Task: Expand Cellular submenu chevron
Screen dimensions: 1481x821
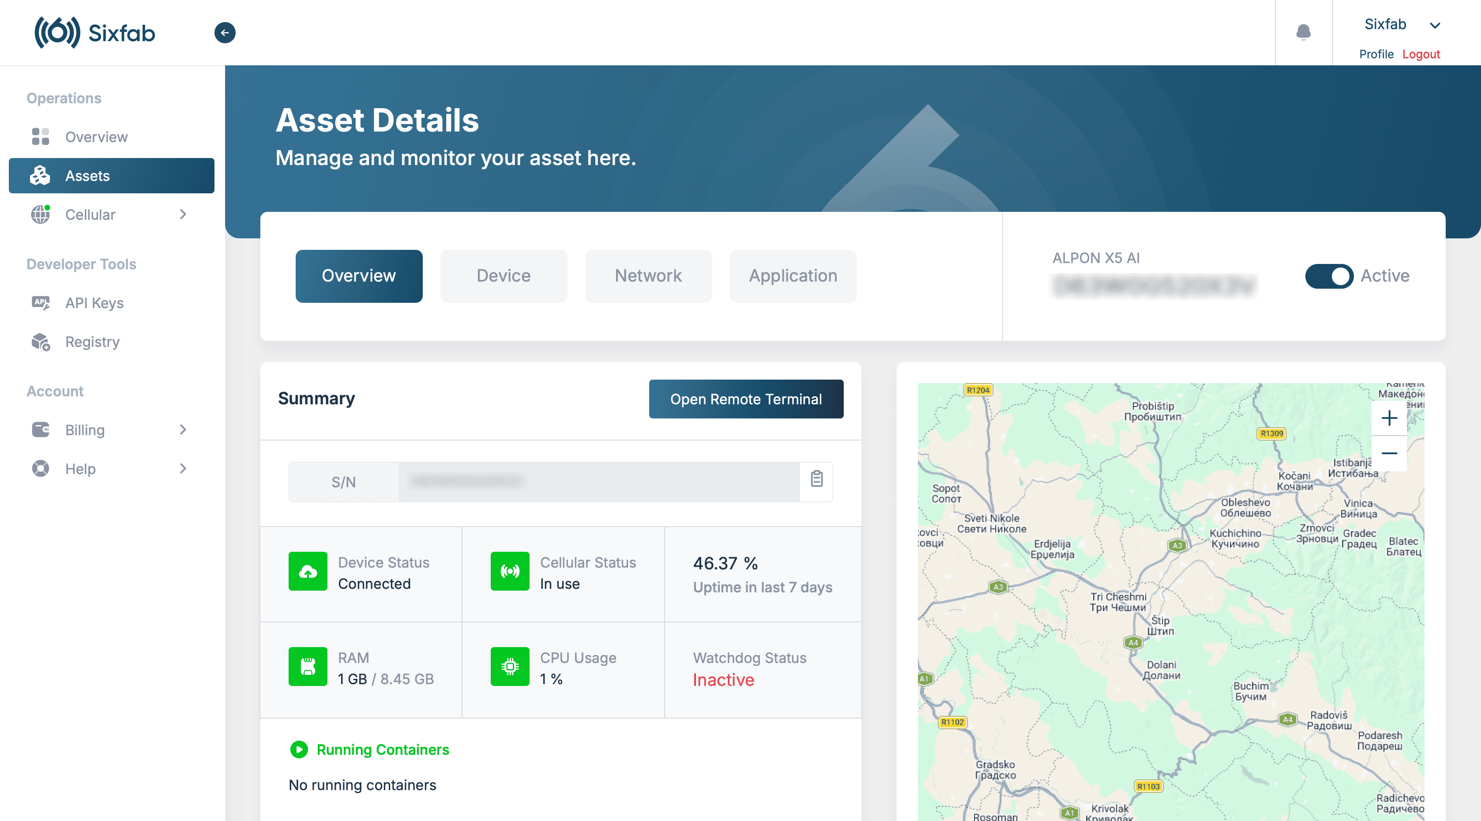Action: 183,215
